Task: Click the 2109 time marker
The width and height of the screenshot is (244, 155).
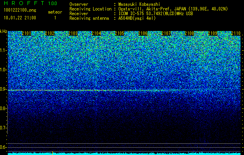Action: pos(213,33)
